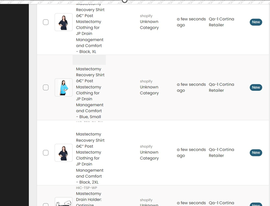270x206 pixels.
Task: Click the blue shirt product image
Action: (64, 87)
